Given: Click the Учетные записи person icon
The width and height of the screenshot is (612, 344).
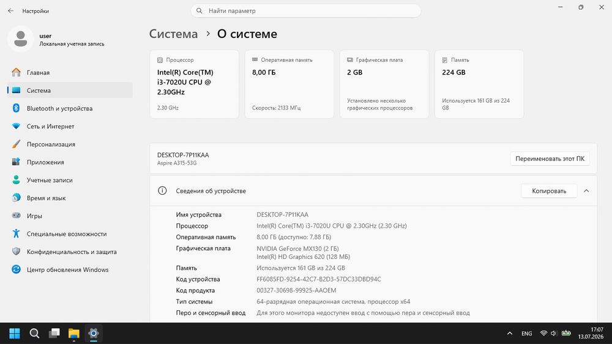Looking at the screenshot, I should point(16,179).
